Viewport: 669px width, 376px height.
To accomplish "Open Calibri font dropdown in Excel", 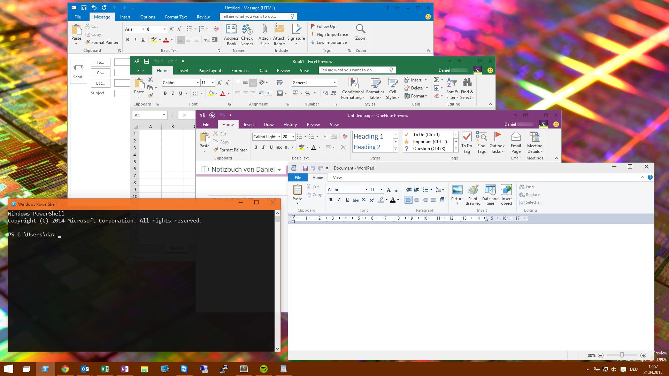I will [198, 83].
